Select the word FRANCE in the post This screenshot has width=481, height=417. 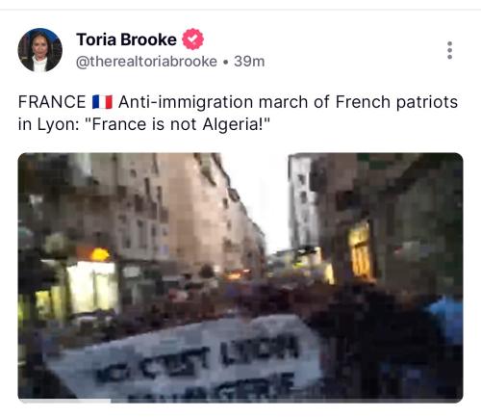[52, 102]
